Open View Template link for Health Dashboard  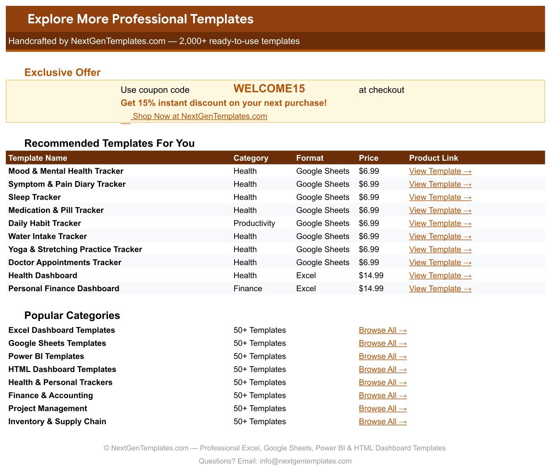coord(440,275)
